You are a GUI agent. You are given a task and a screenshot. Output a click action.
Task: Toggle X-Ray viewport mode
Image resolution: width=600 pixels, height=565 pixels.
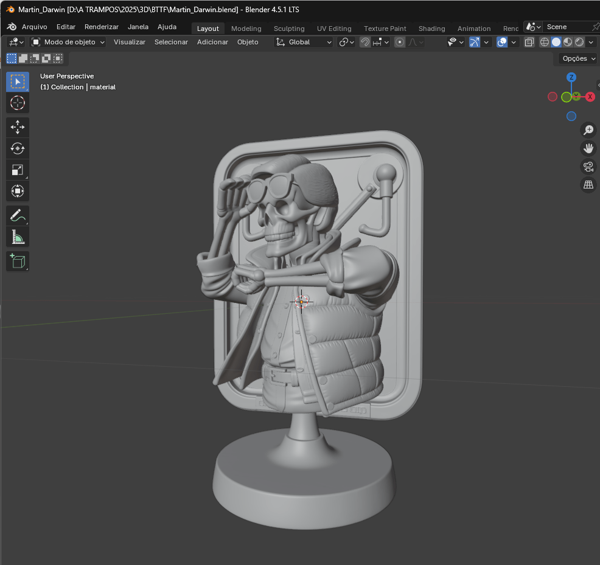pyautogui.click(x=529, y=42)
